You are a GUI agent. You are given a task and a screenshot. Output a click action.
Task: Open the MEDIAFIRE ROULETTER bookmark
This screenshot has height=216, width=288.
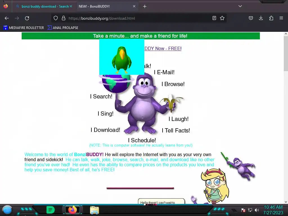click(24, 28)
